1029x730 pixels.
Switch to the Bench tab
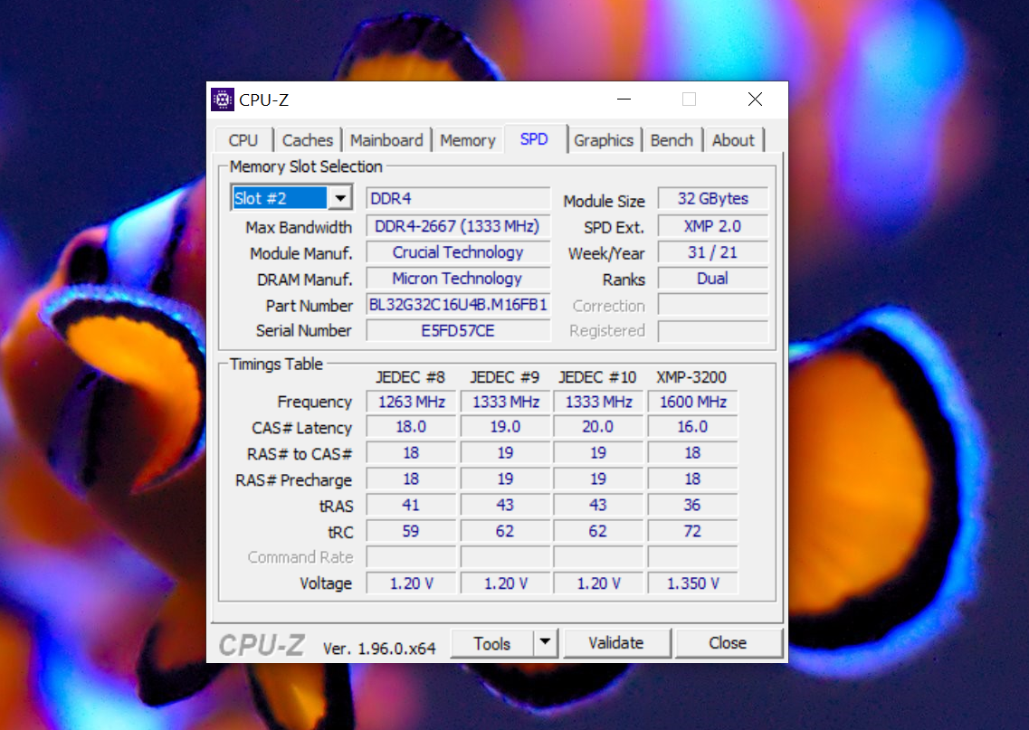tap(672, 140)
